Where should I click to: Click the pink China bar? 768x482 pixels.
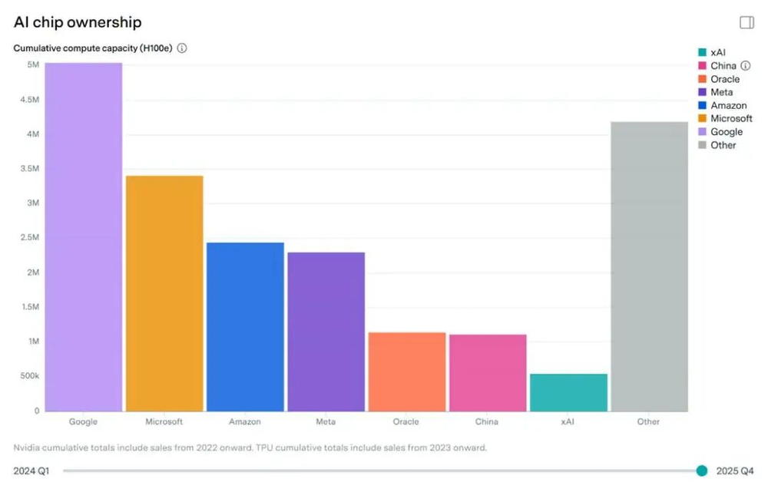click(488, 372)
